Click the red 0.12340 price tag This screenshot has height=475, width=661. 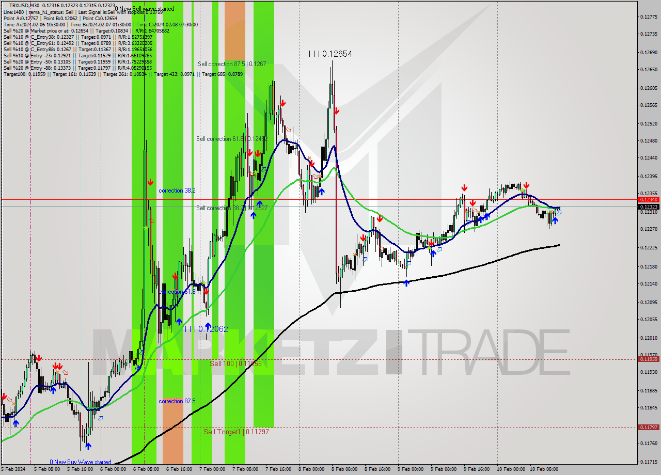[649, 199]
